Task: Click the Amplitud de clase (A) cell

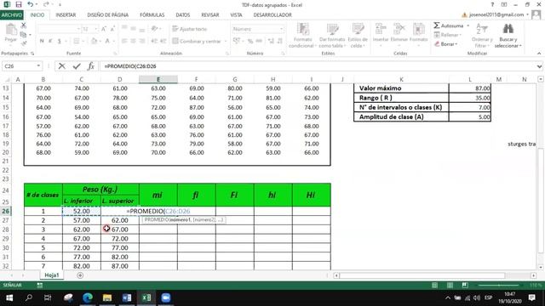Action: point(401,117)
